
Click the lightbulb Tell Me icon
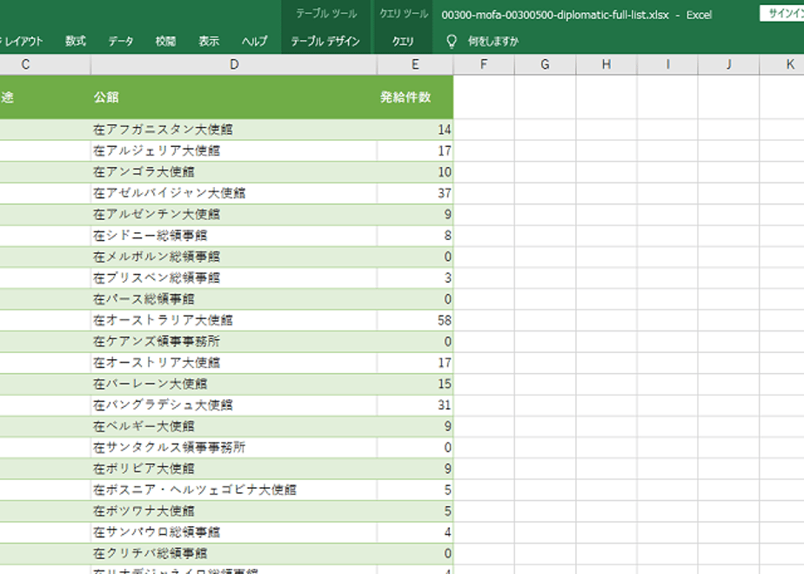click(452, 42)
